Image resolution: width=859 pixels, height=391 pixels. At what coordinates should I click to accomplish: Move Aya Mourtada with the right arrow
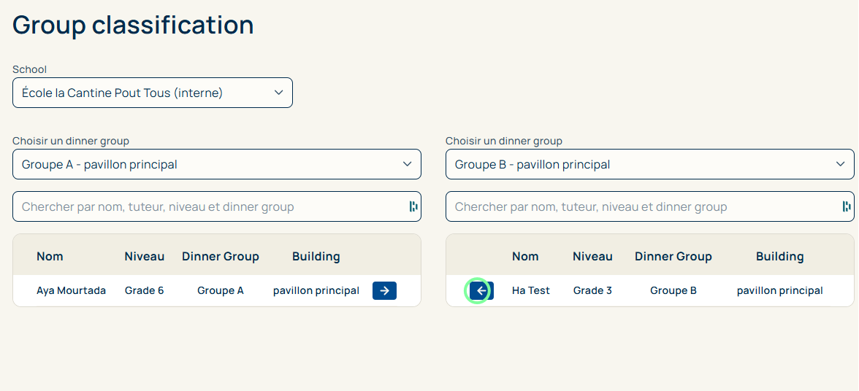[384, 291]
